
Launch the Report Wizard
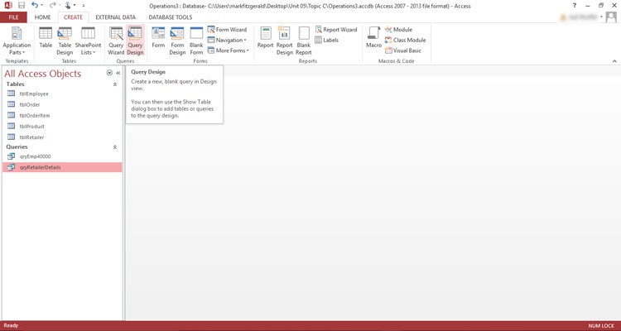click(x=336, y=30)
